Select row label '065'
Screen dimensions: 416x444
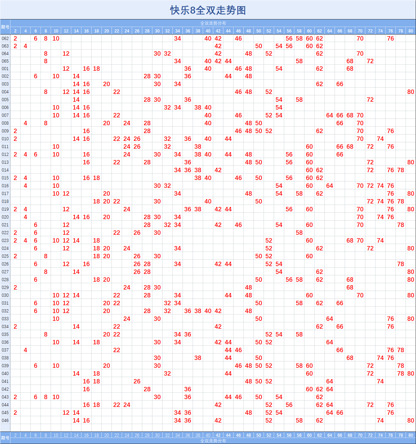pyautogui.click(x=5, y=61)
